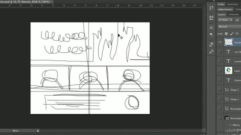Toggle the Effects visibility eye
This screenshot has width=241, height=135.
[x=230, y=125]
